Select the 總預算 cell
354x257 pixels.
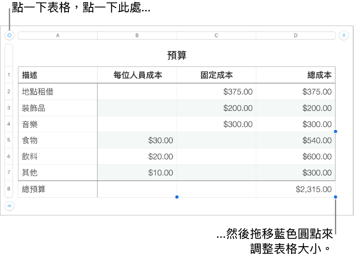58,189
